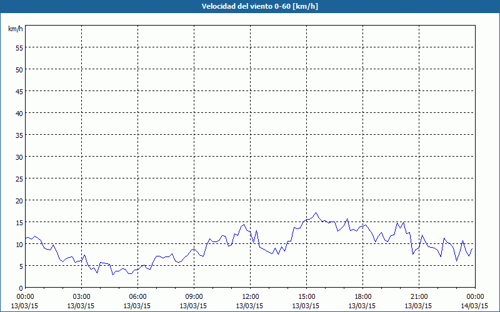Click the 09:00 time axis label
The image size is (500, 312).
click(194, 297)
